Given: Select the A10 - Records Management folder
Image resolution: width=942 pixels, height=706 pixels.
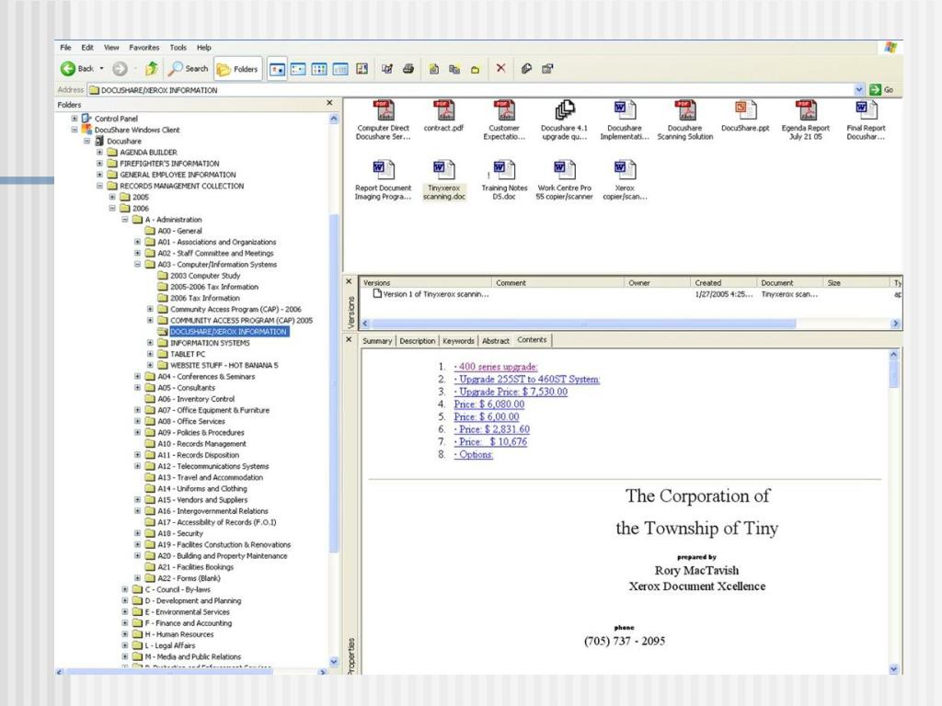Looking at the screenshot, I should point(196,444).
